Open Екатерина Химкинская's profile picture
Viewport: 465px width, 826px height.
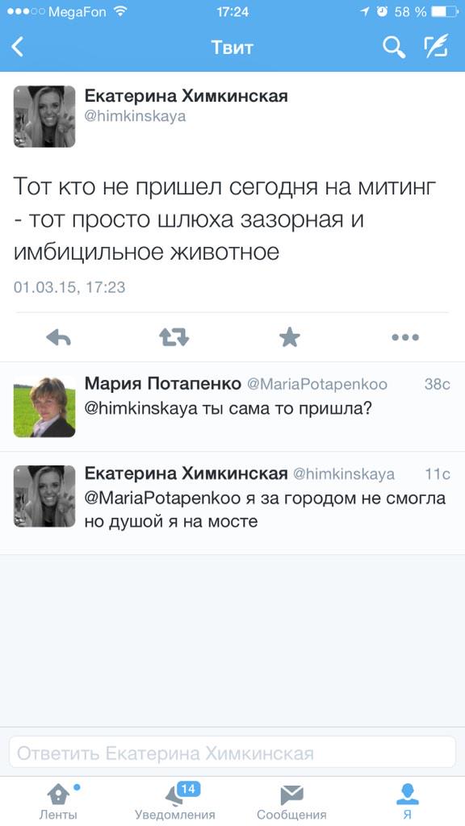[44, 115]
